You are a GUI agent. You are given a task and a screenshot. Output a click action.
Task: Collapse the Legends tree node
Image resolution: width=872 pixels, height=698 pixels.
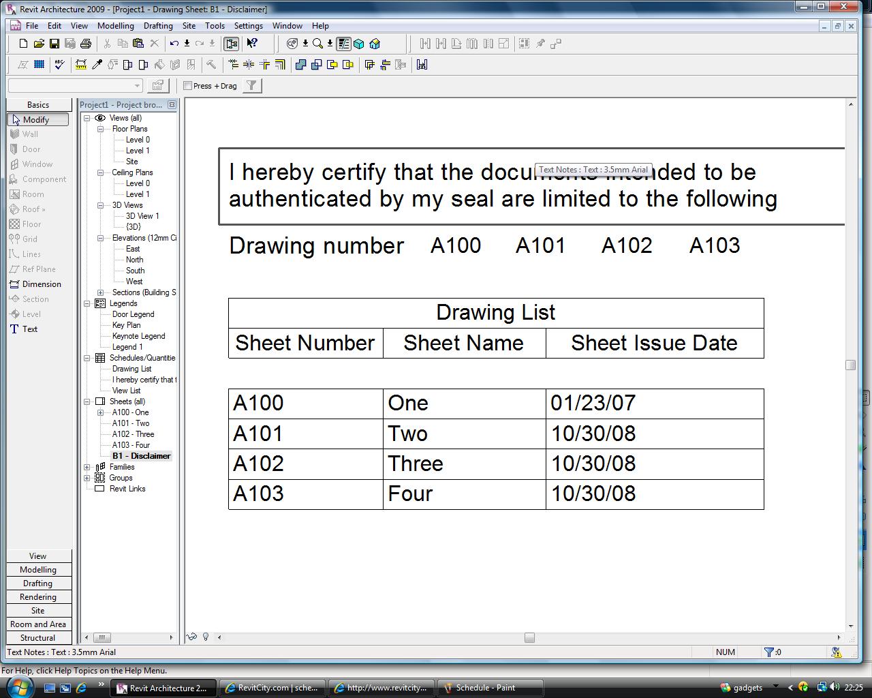87,303
